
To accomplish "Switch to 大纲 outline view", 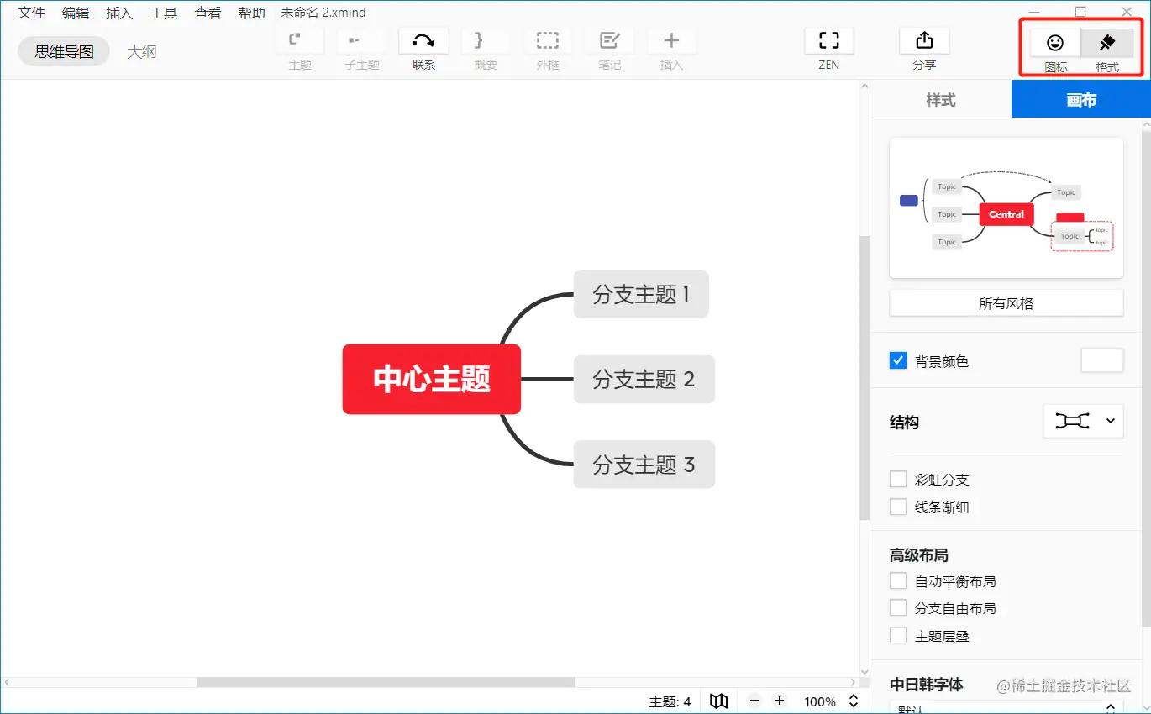I will tap(142, 51).
